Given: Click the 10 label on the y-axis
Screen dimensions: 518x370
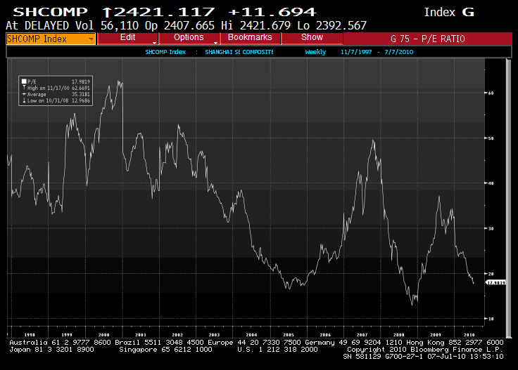Looking at the screenshot, I should tap(491, 319).
